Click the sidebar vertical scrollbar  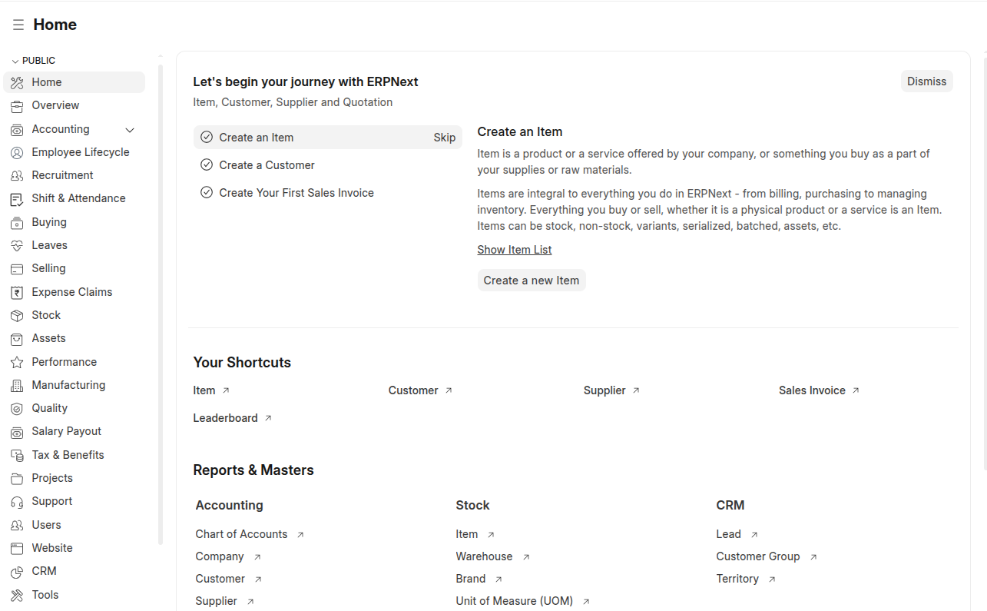pos(161,304)
